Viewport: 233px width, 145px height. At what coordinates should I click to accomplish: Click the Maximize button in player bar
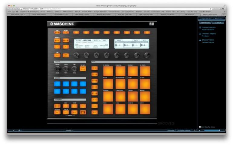pyautogui.click(x=171, y=130)
